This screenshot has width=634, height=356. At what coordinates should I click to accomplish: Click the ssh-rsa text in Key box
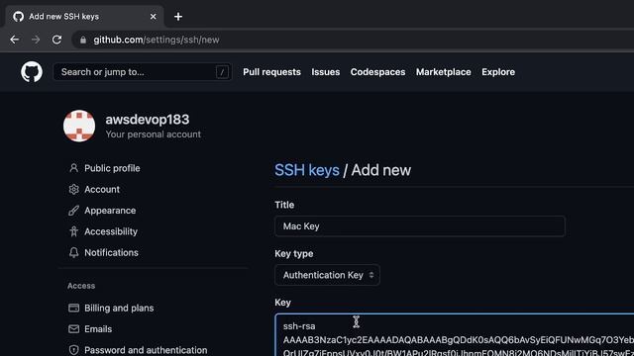[299, 326]
